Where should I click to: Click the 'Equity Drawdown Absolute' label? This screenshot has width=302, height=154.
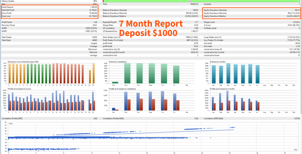pyautogui.click(x=215, y=10)
